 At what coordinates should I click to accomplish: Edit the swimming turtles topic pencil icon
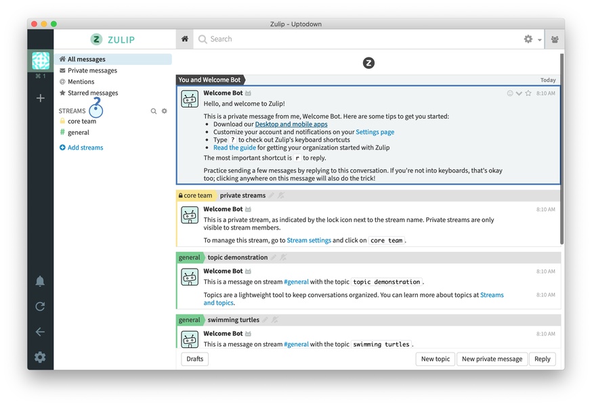click(x=265, y=320)
